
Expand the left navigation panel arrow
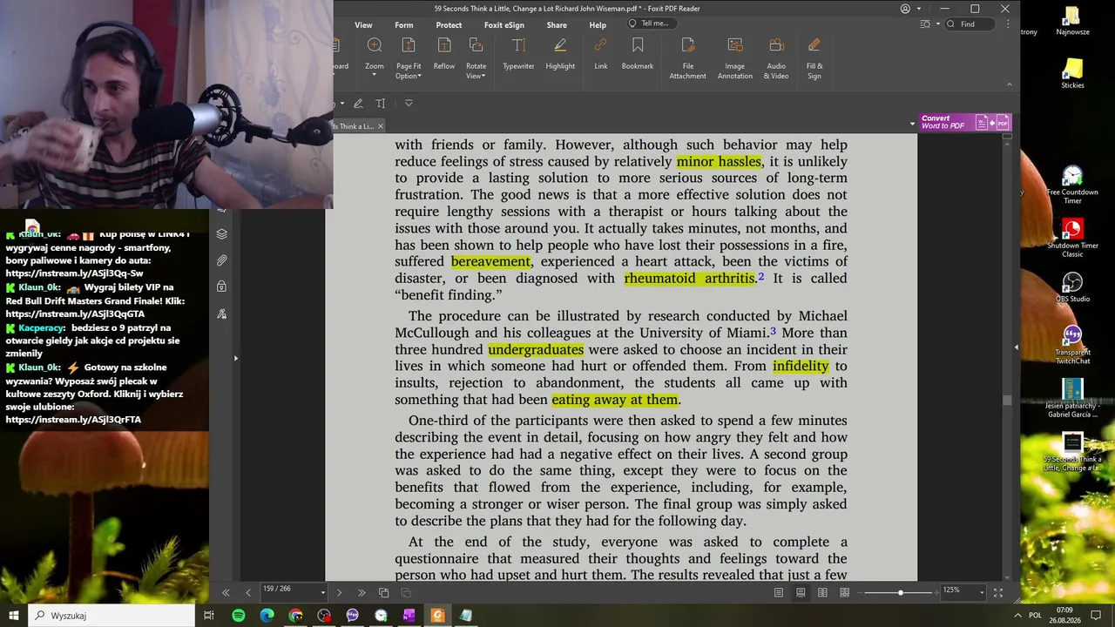coord(235,358)
